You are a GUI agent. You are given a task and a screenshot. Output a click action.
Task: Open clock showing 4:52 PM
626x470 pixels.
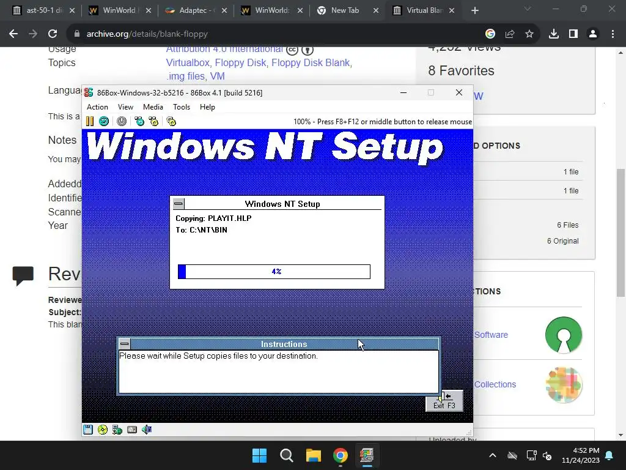[x=581, y=455]
